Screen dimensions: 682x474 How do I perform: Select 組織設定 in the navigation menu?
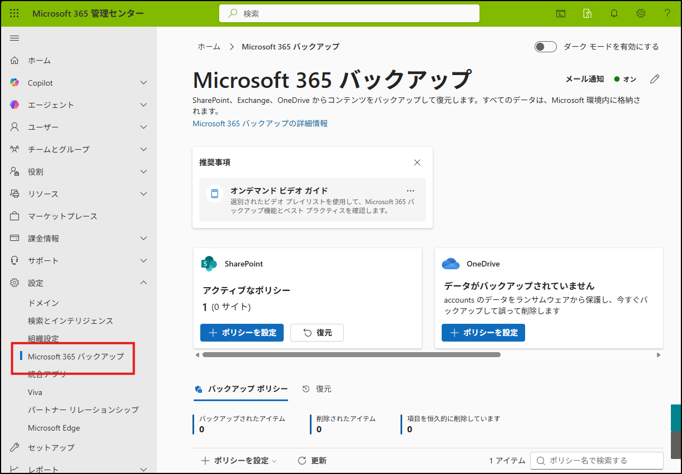tap(43, 338)
